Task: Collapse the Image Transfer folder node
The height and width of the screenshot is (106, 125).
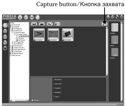Action: tap(15, 34)
